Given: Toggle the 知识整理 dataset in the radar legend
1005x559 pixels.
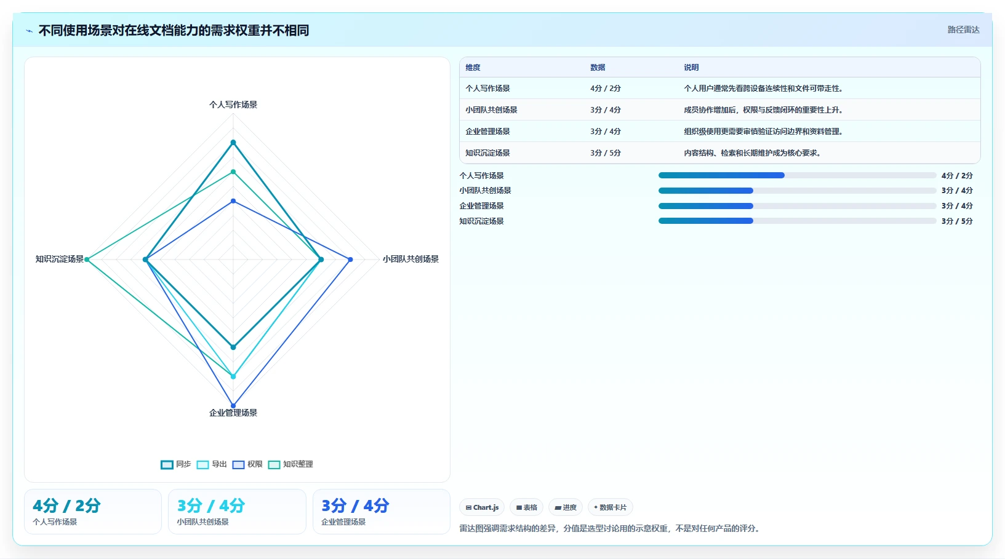Looking at the screenshot, I should coord(290,464).
